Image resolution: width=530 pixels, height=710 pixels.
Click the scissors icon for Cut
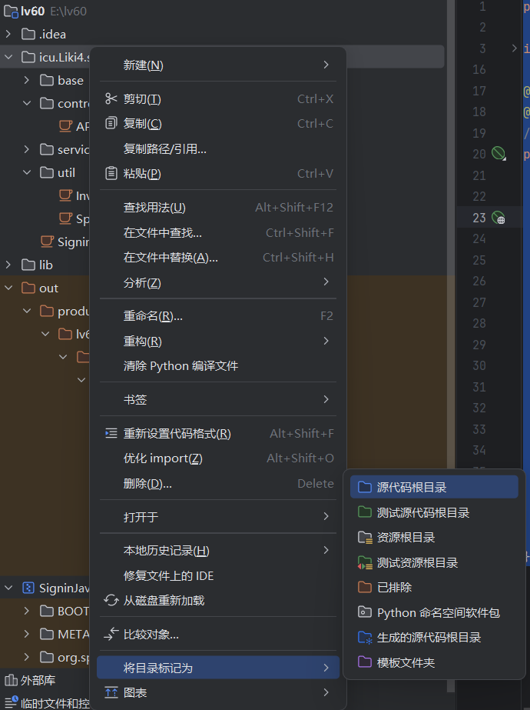pos(111,98)
